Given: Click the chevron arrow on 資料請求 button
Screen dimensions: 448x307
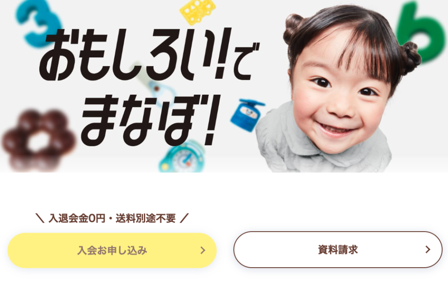Looking at the screenshot, I should [428, 250].
